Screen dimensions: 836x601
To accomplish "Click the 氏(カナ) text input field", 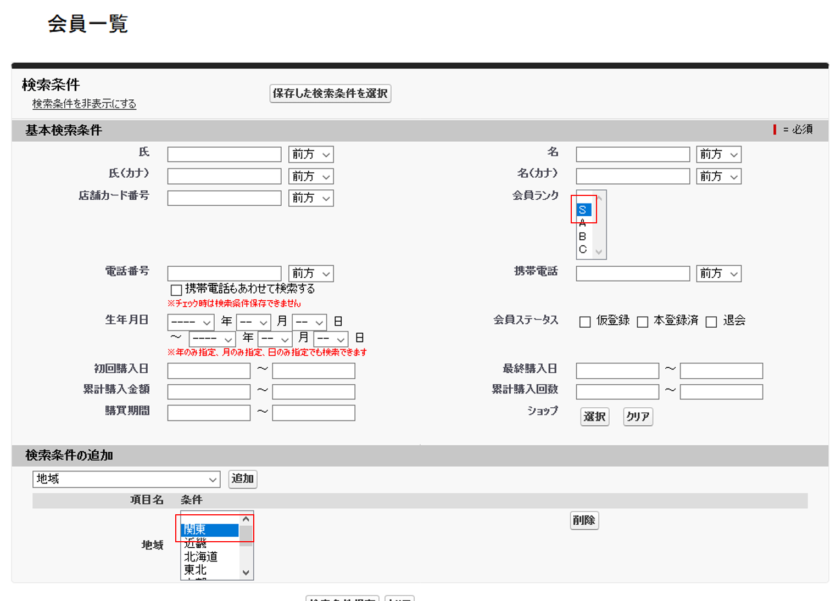I will pos(224,176).
